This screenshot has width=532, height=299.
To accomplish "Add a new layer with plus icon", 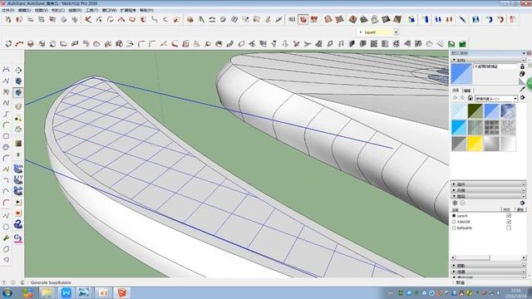I will [x=455, y=203].
